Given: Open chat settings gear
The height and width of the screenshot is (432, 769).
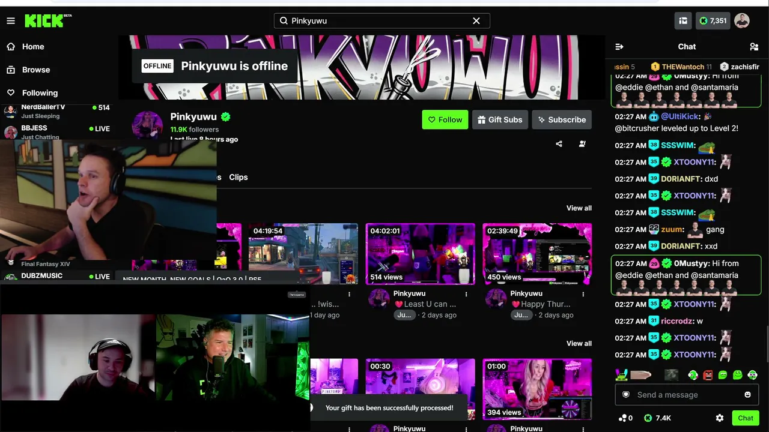Looking at the screenshot, I should click(x=720, y=418).
